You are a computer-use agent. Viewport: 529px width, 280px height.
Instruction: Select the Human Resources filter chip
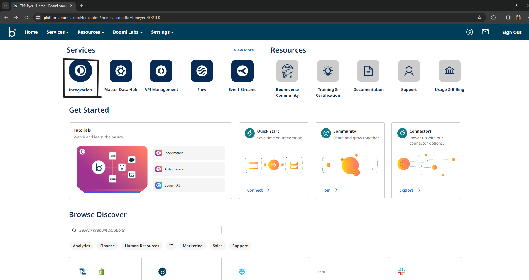tap(142, 246)
